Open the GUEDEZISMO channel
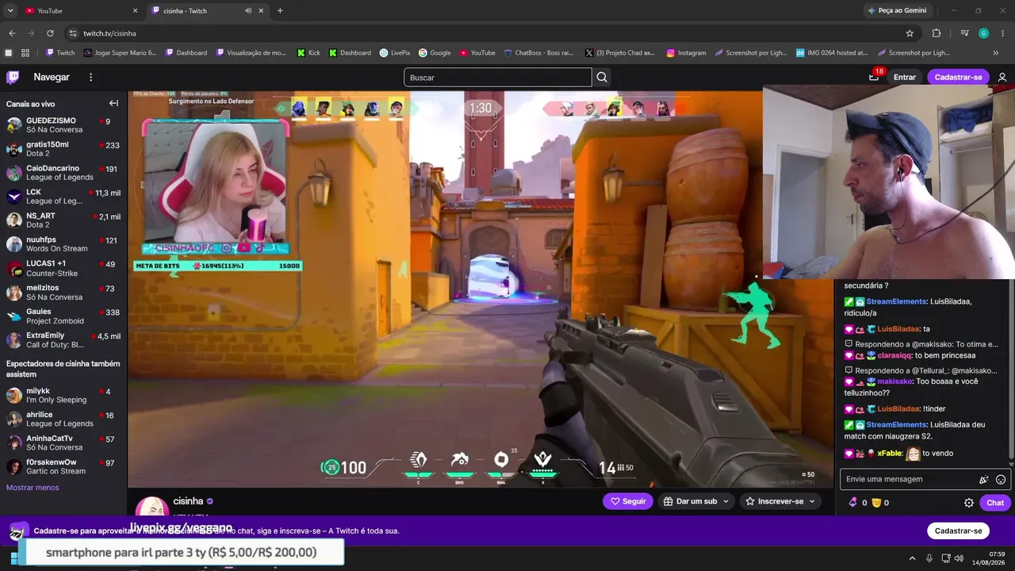This screenshot has width=1015, height=571. [x=63, y=125]
